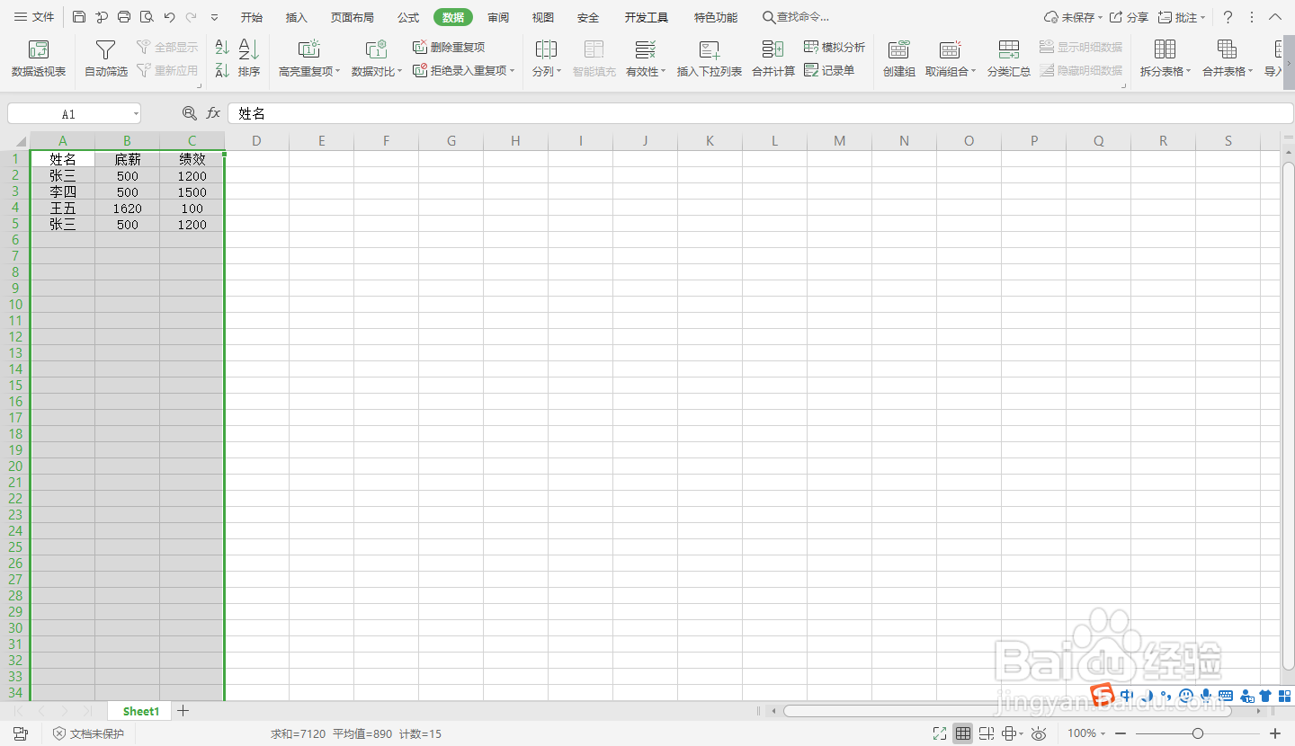The height and width of the screenshot is (746, 1295).
Task: Switch to 视图 view tab
Action: [543, 17]
